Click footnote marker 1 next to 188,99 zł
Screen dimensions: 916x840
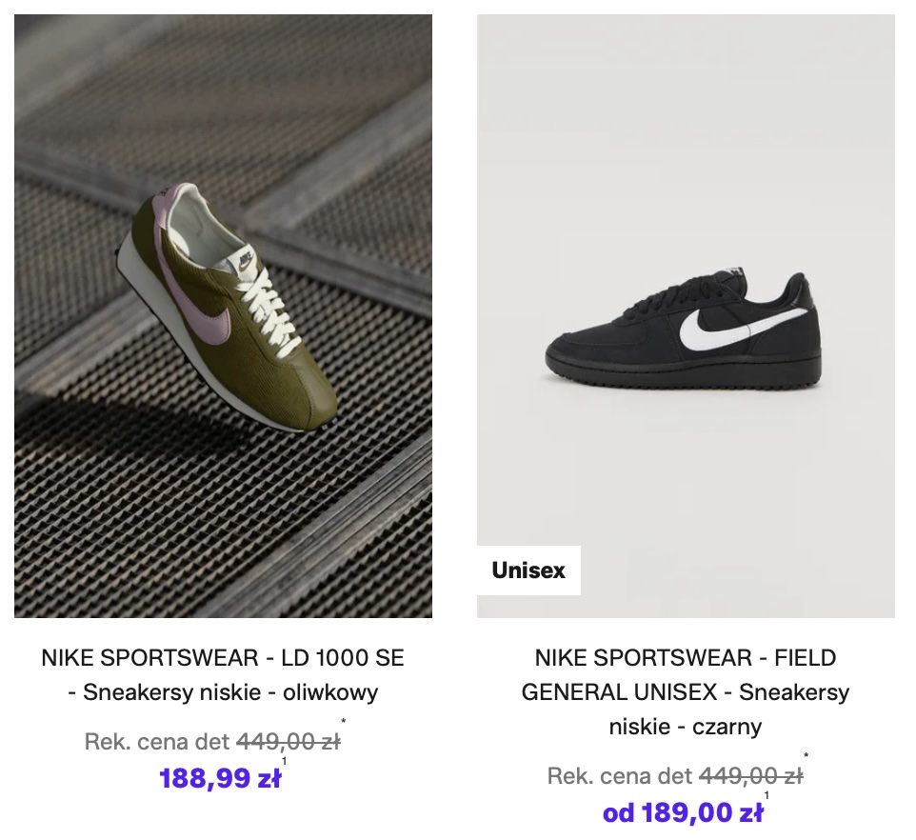coord(285,761)
